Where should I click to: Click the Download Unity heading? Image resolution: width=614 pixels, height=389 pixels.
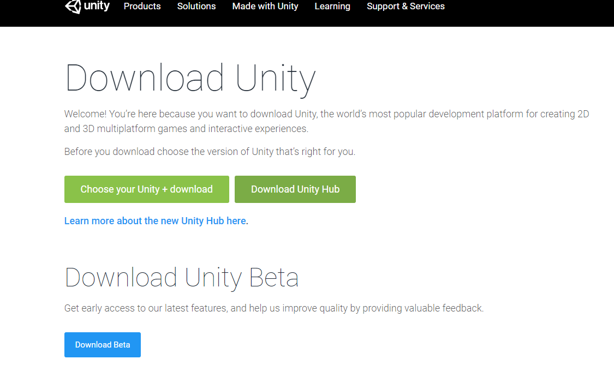point(190,79)
